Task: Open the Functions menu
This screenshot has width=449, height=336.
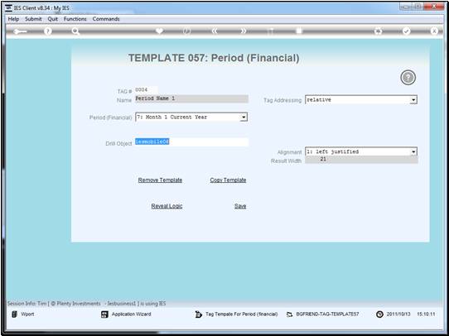Action: point(75,19)
